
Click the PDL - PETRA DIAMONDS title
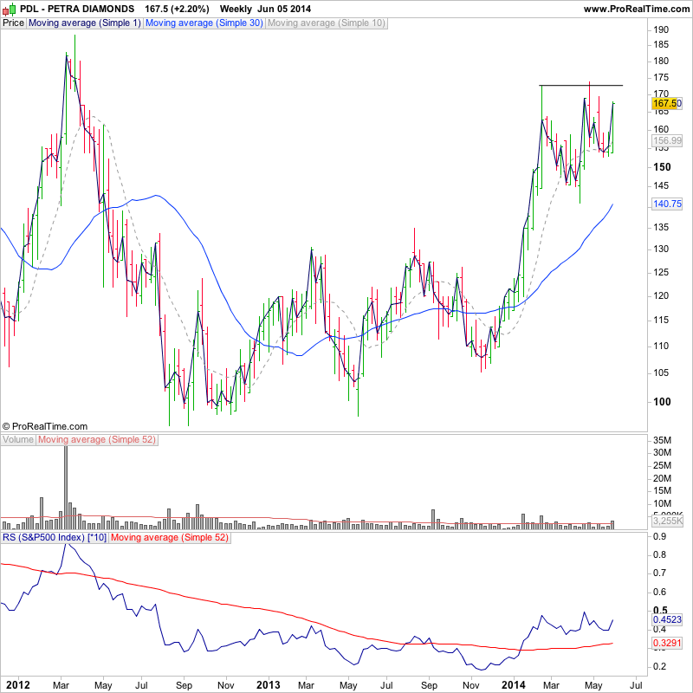click(77, 9)
